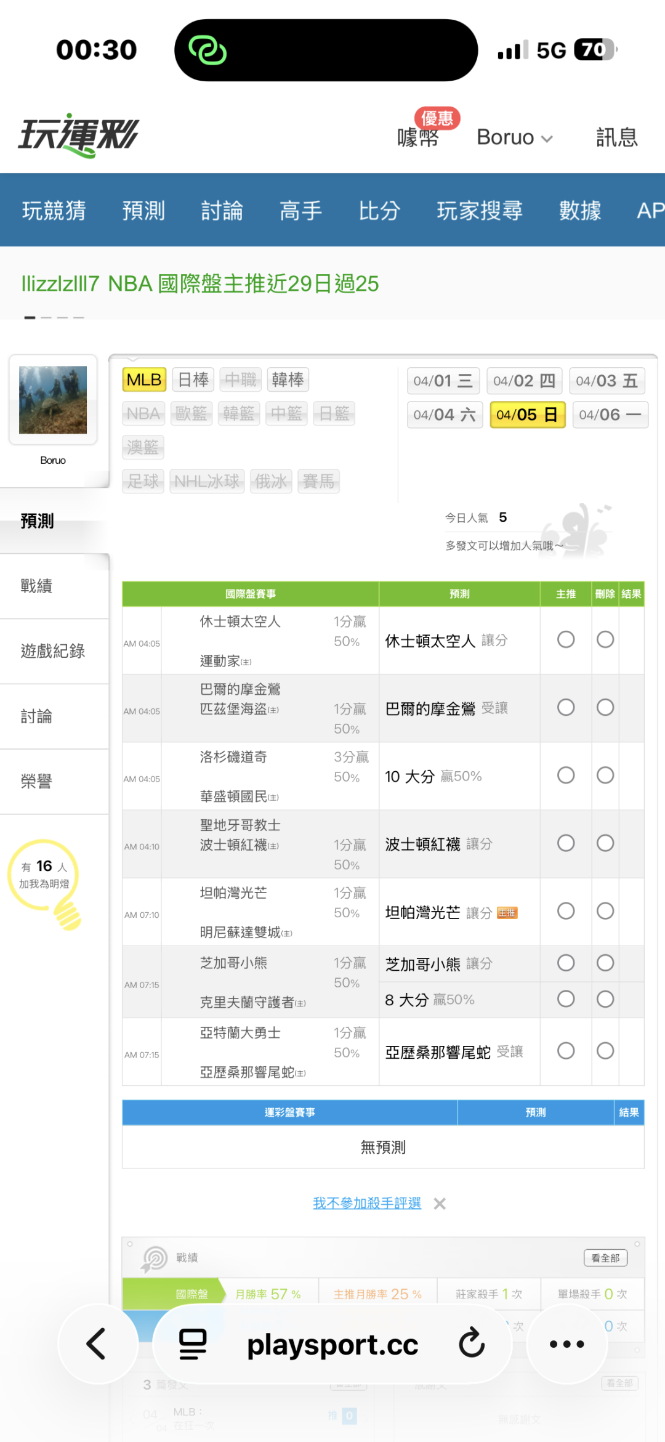Click the 我不參加殺手評選 link

367,1203
